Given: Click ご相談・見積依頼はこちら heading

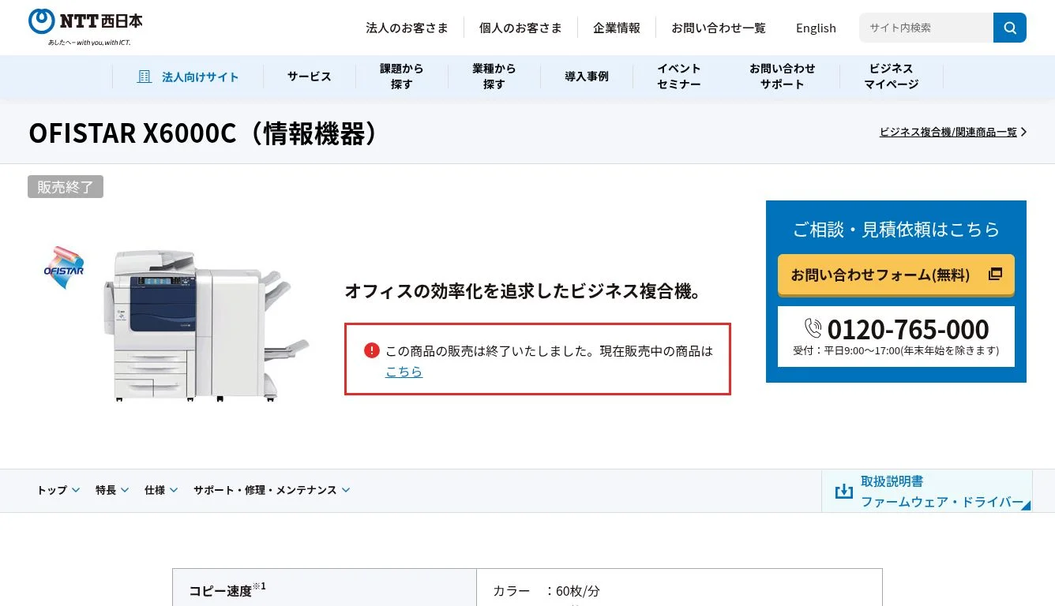Looking at the screenshot, I should 895,229.
